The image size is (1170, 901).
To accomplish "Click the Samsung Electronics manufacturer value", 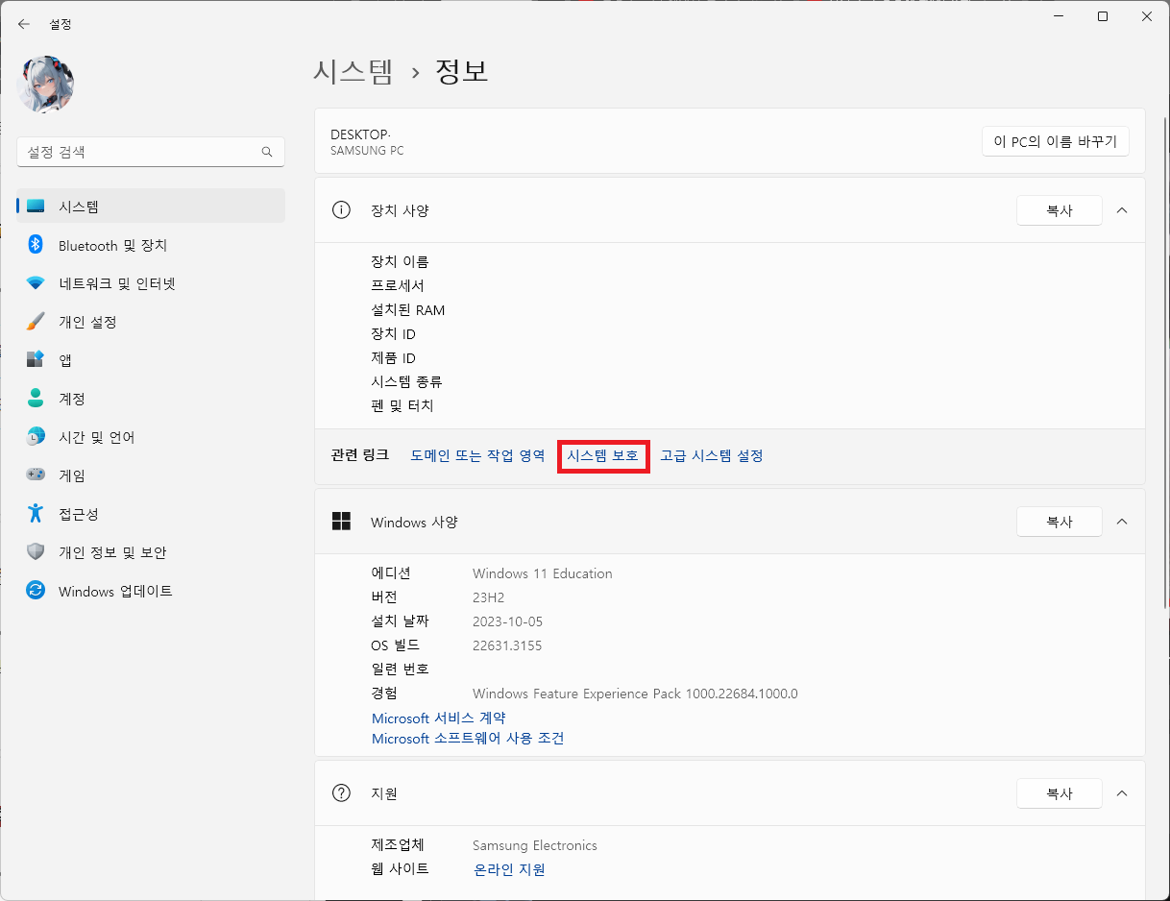I will tap(534, 845).
